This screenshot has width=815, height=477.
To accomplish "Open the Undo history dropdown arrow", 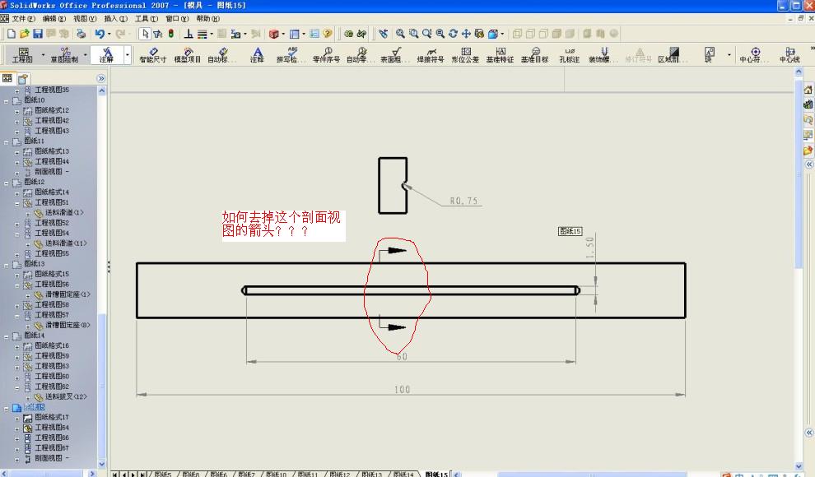I will pos(109,35).
